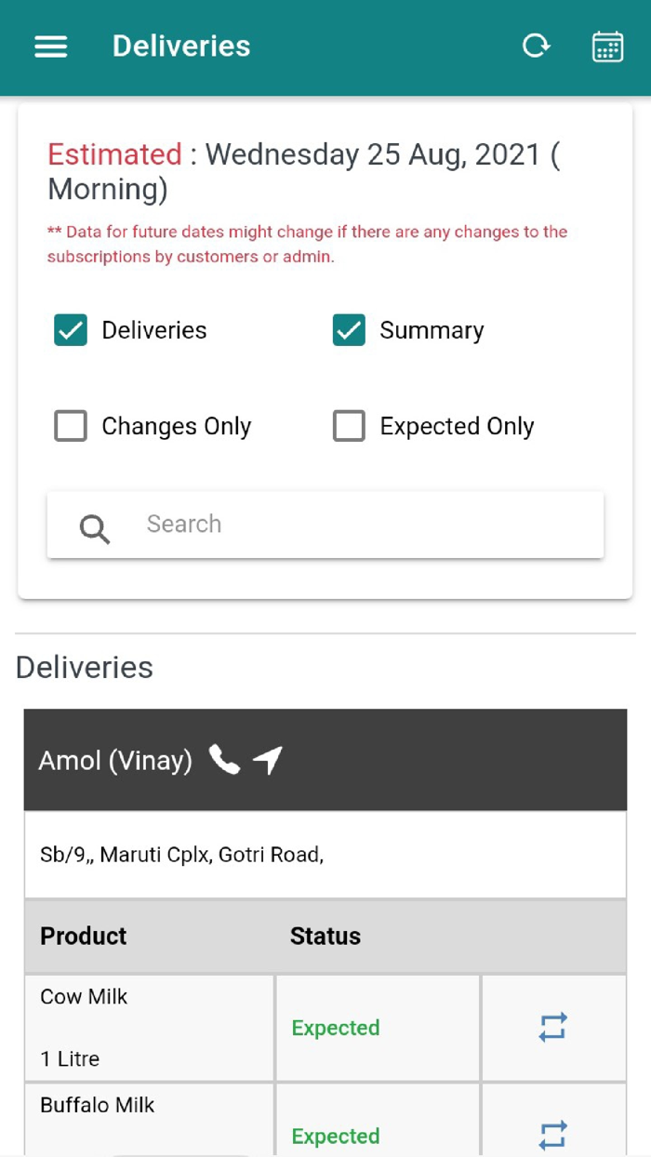Click the Deliveries section header
Image resolution: width=651 pixels, height=1157 pixels.
point(84,667)
